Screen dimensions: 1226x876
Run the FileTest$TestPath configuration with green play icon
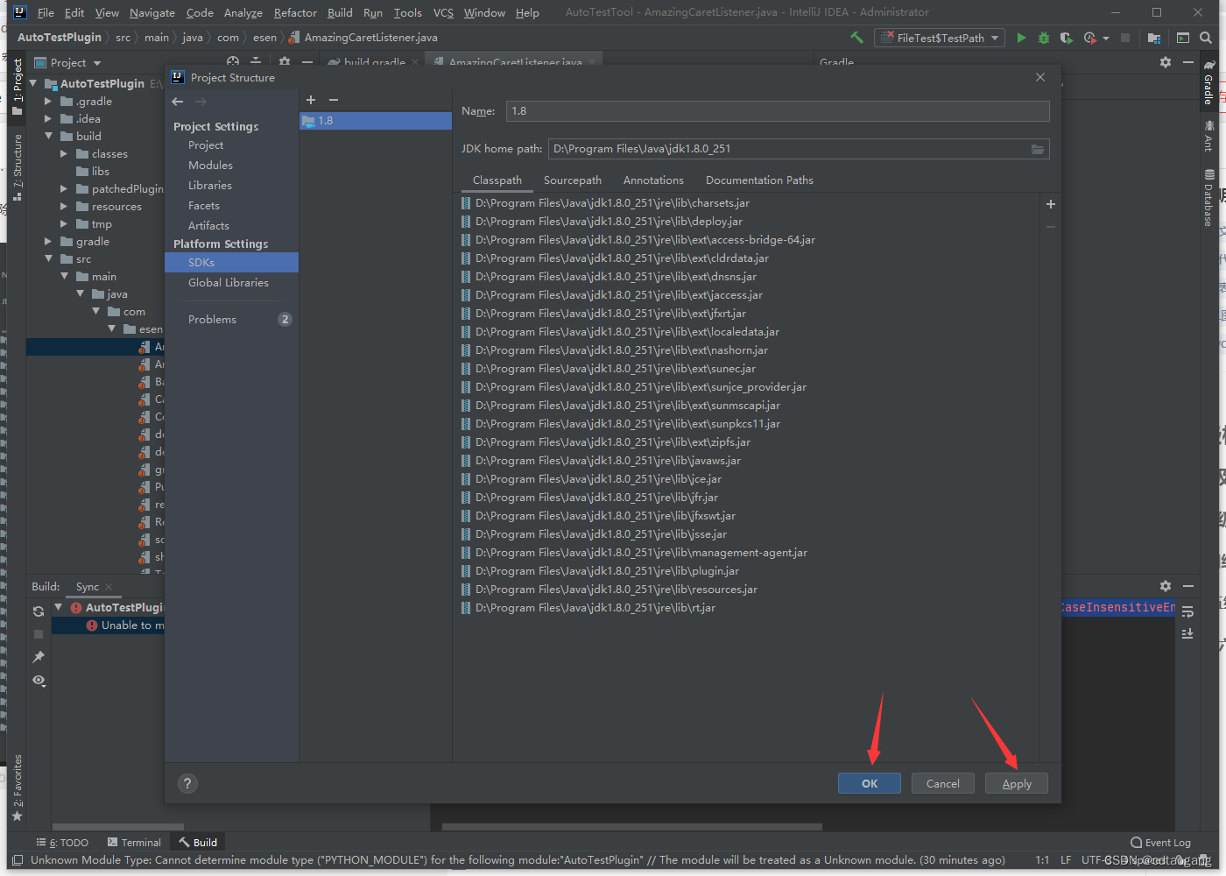pos(1021,38)
